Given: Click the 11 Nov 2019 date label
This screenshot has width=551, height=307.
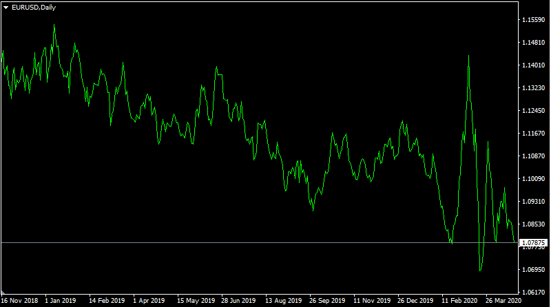Looking at the screenshot, I should click(372, 301).
